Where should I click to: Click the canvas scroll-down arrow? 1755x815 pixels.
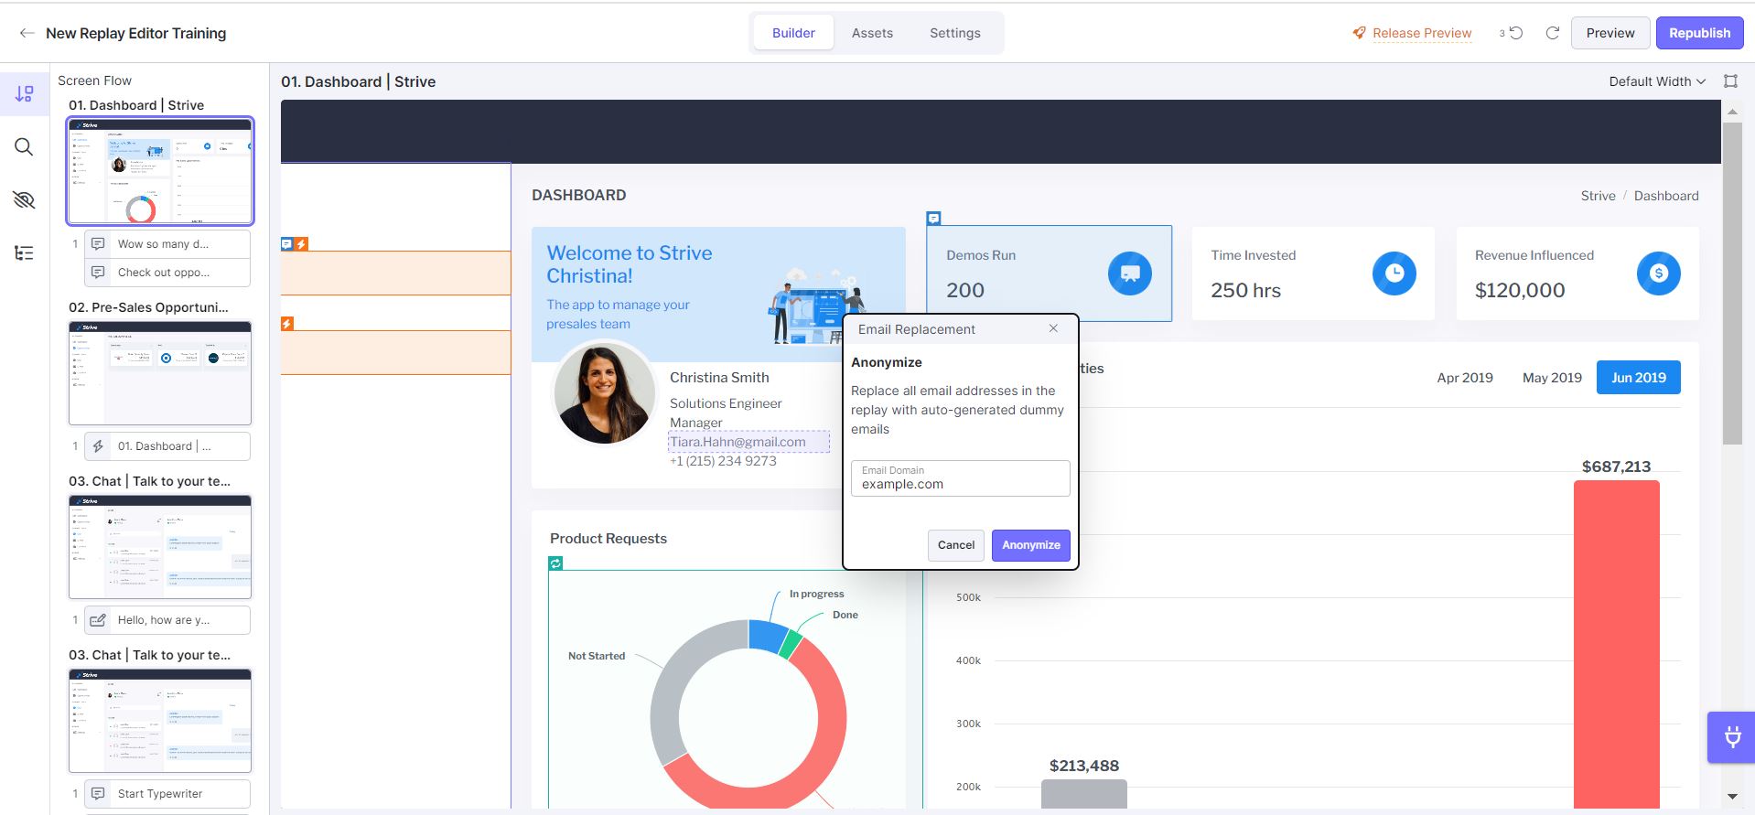tap(1731, 797)
